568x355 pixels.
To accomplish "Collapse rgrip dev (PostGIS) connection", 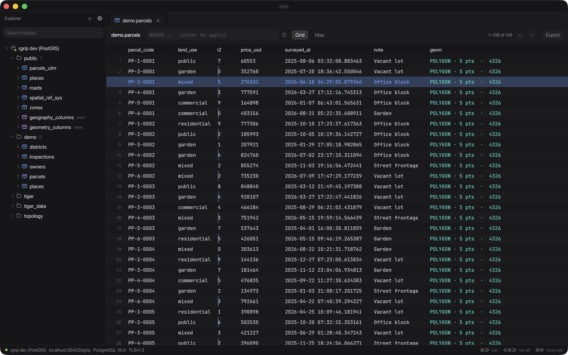I will [7, 48].
